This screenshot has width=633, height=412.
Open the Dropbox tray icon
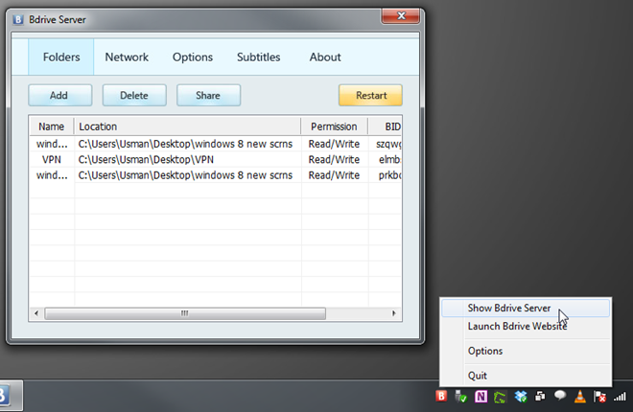pyautogui.click(x=521, y=397)
